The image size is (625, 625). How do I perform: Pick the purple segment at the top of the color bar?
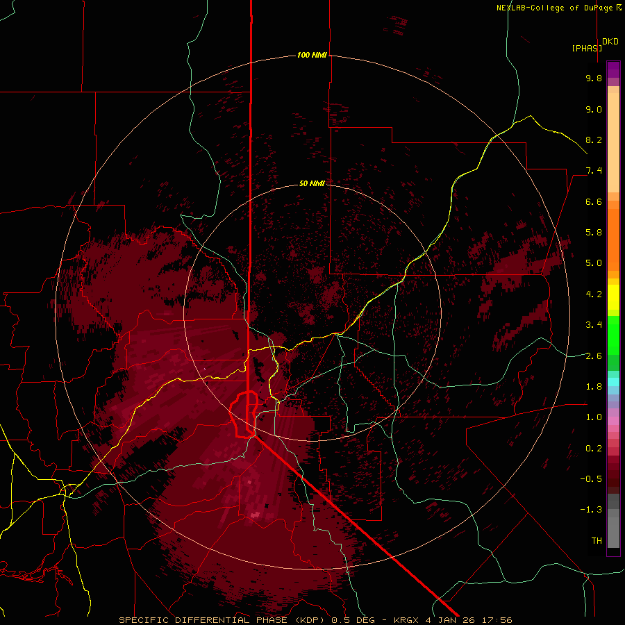pos(613,69)
